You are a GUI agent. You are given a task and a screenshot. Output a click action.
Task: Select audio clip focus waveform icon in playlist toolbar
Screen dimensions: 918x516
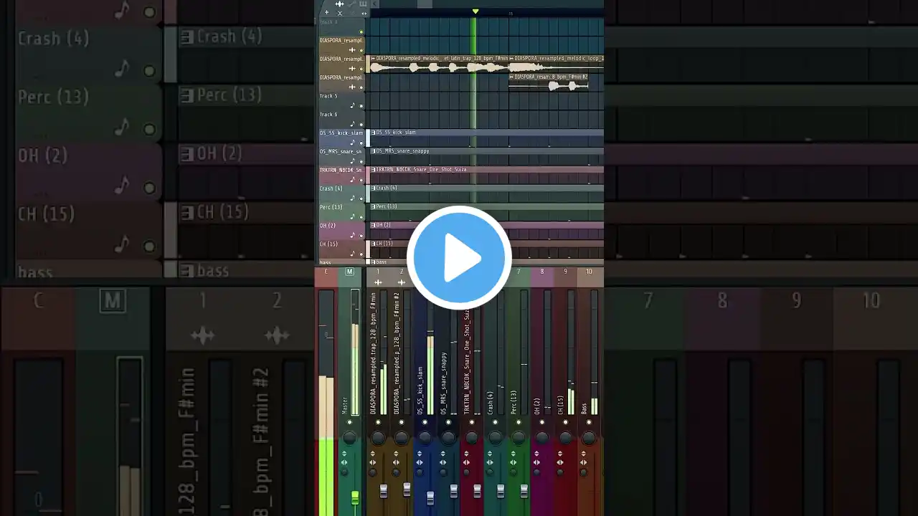pos(340,4)
